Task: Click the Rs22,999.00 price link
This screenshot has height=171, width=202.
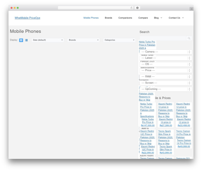Action: (x=148, y=153)
